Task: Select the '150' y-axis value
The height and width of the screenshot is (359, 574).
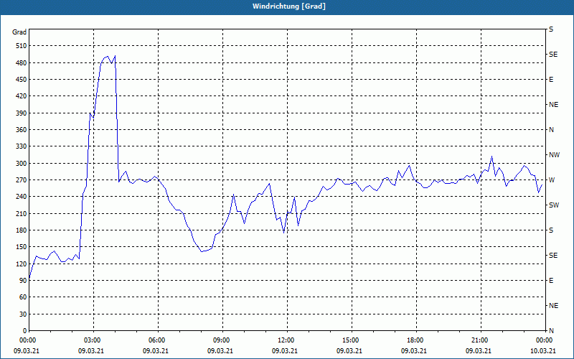Action: (22, 246)
